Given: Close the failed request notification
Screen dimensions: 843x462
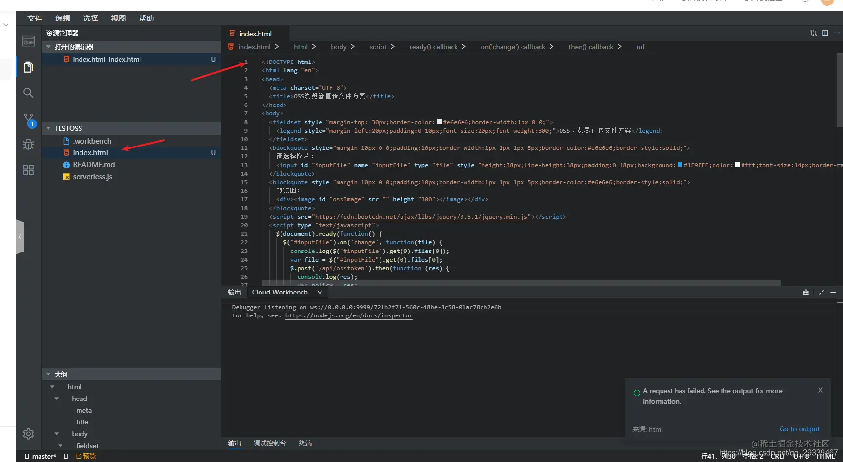Looking at the screenshot, I should click(820, 390).
